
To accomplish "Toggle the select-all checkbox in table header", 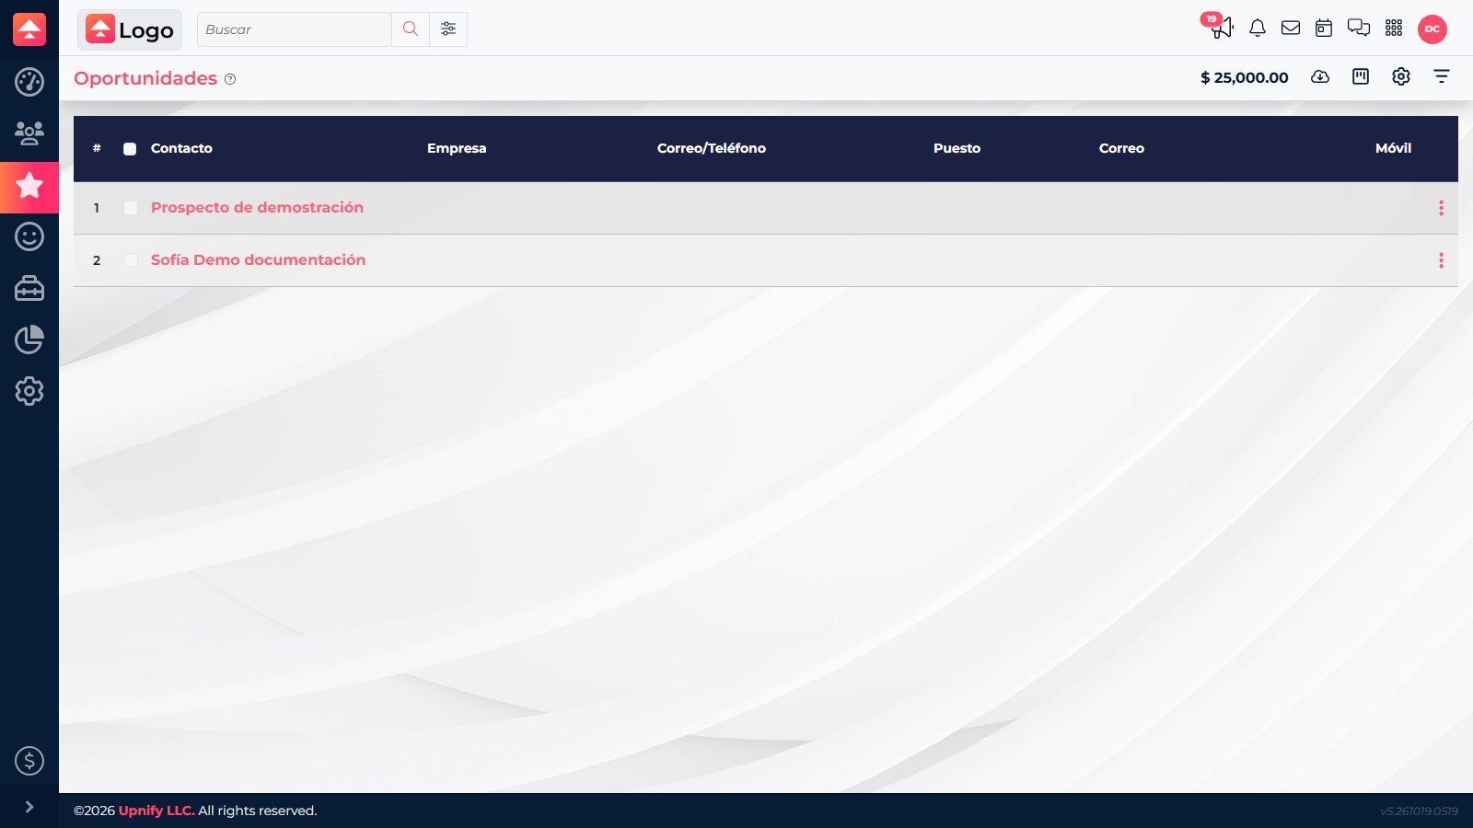I will pyautogui.click(x=130, y=149).
